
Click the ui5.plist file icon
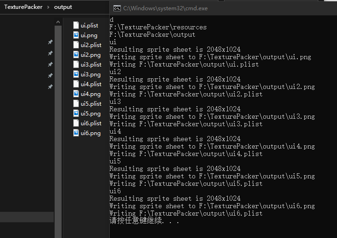pos(76,103)
